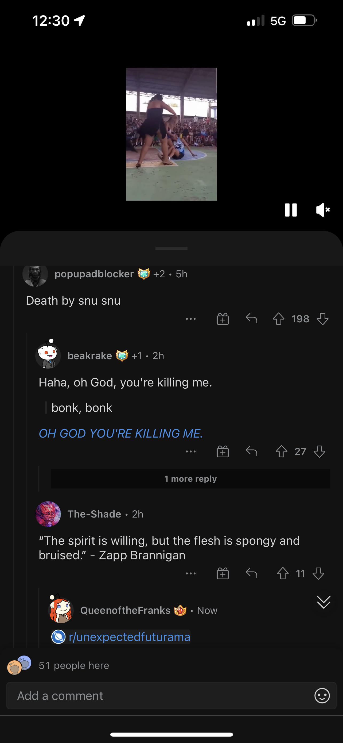Reply to the 'Death by snu snu' comment

252,319
